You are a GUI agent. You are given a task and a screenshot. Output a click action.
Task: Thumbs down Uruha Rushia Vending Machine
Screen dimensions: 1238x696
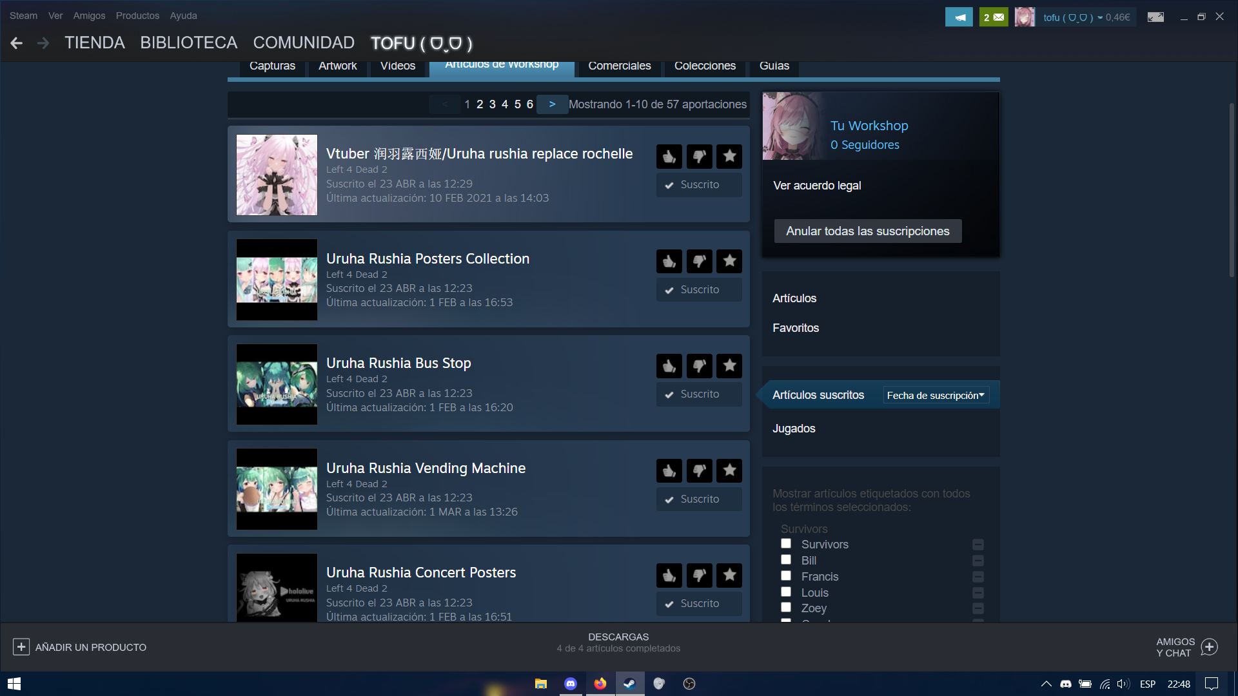point(699,471)
